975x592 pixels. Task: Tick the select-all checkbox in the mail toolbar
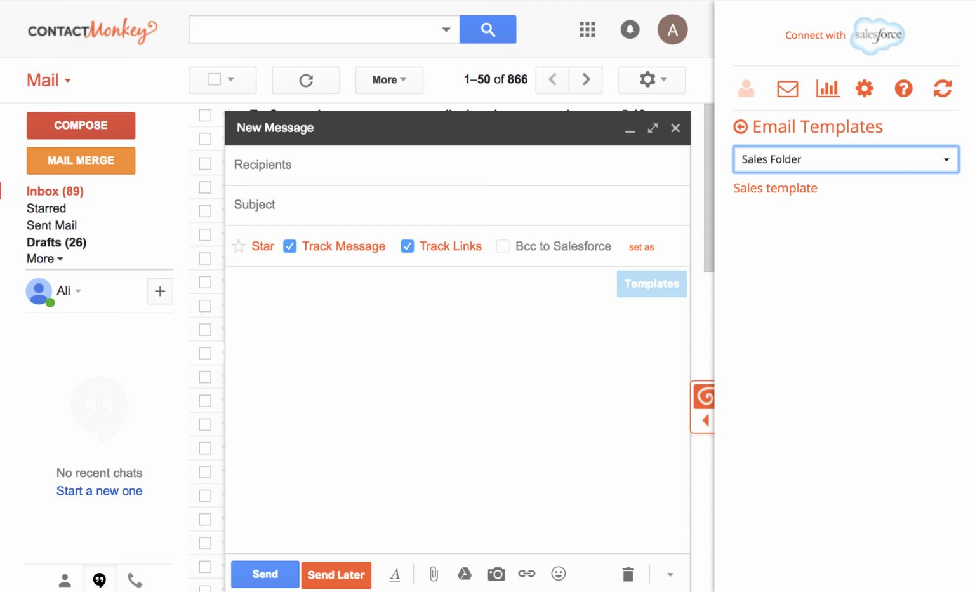[x=215, y=79]
